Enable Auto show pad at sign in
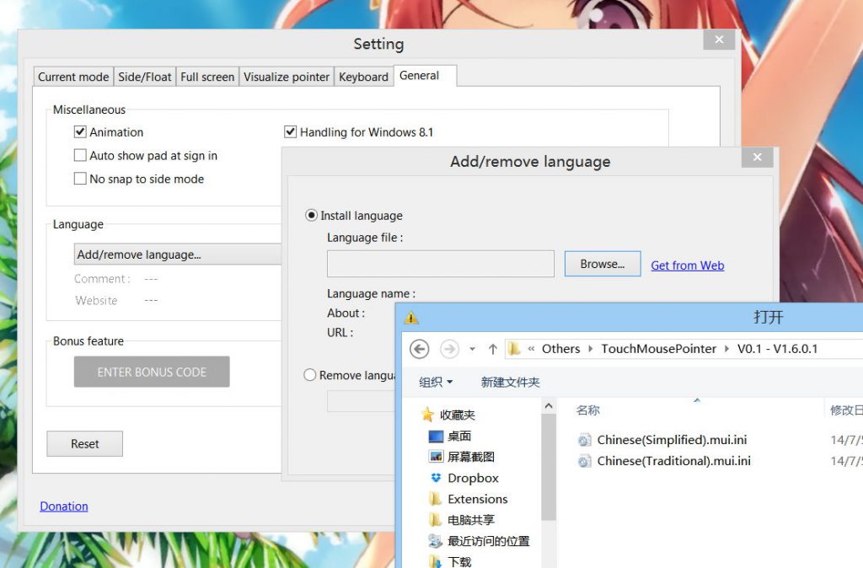 [81, 156]
